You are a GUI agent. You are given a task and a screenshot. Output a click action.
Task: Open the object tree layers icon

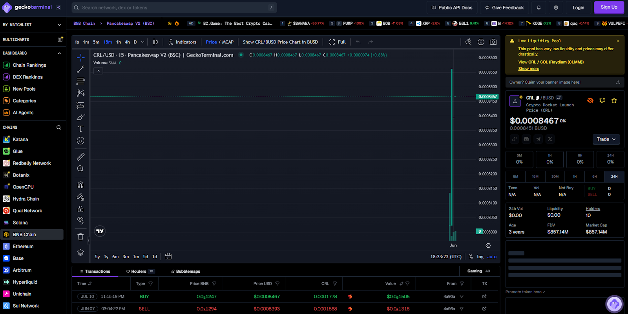point(80,252)
